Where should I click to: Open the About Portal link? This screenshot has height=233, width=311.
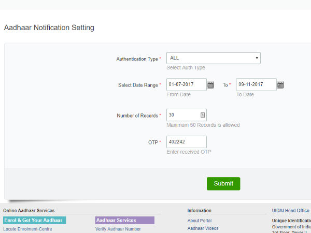point(200,221)
